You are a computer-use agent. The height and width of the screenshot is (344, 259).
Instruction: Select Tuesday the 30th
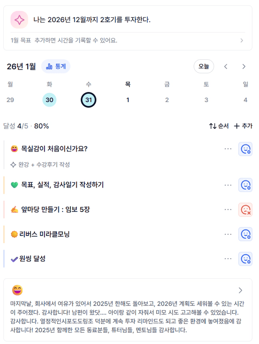pyautogui.click(x=49, y=100)
